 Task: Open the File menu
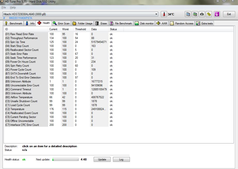tap(4, 7)
